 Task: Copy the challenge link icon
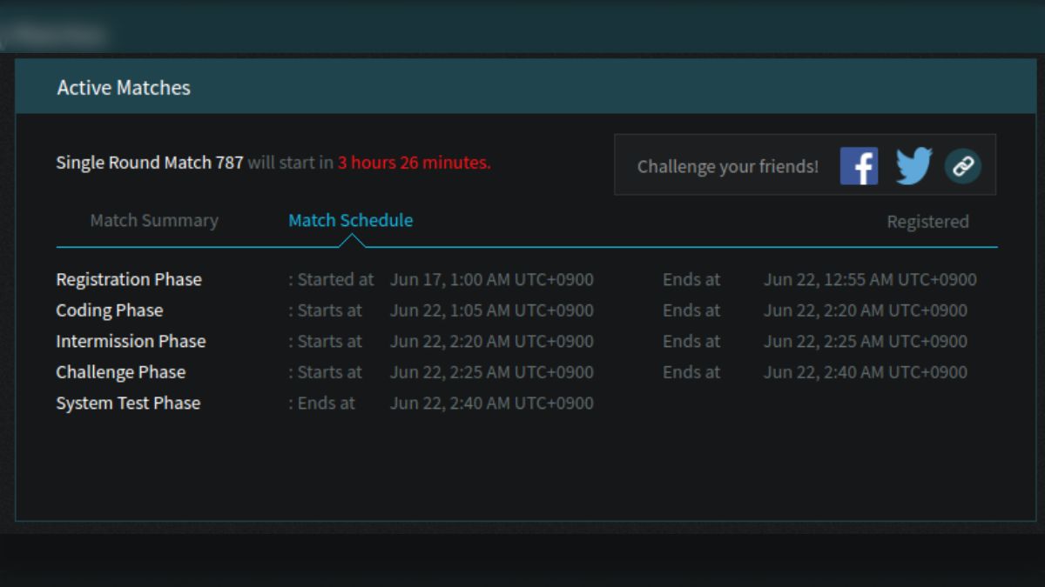tap(963, 165)
